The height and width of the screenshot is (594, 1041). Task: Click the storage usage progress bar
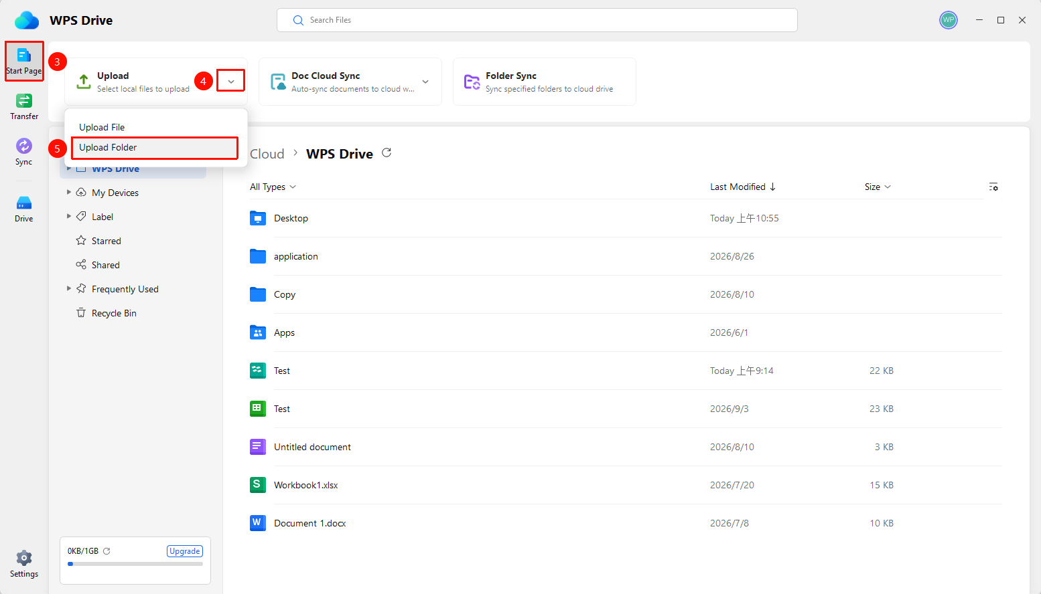(x=135, y=564)
